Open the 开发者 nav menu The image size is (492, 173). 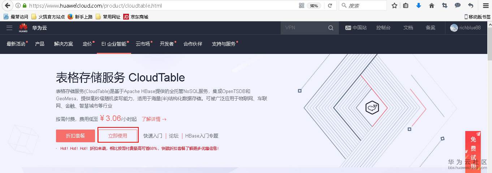tap(167, 44)
